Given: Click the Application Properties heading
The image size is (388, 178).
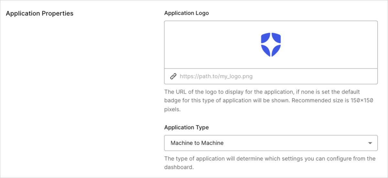Looking at the screenshot, I should tap(39, 14).
